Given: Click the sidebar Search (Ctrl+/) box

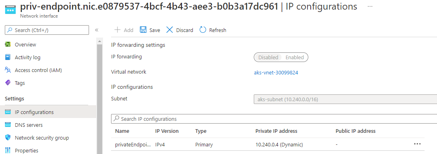Looking at the screenshot, I should [47, 30].
